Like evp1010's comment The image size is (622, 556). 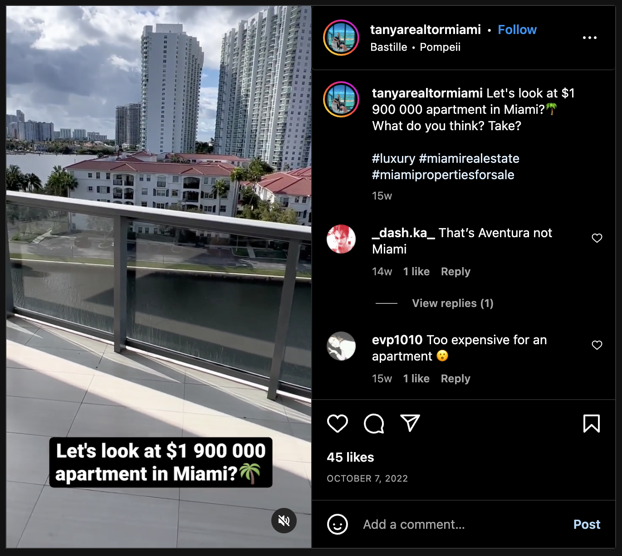[x=597, y=345]
